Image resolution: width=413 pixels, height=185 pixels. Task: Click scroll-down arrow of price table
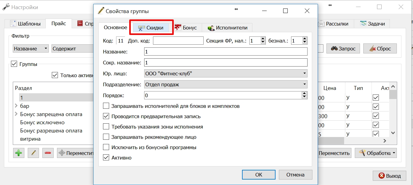click(393, 133)
